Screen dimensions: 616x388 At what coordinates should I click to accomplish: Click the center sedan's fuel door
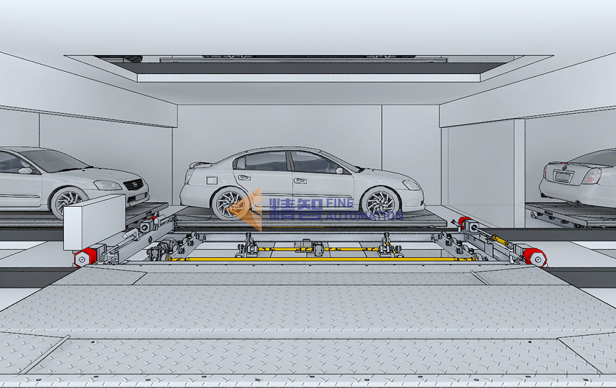coord(211,180)
